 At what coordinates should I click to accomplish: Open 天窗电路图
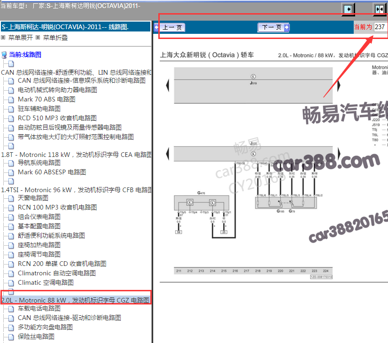(33, 198)
